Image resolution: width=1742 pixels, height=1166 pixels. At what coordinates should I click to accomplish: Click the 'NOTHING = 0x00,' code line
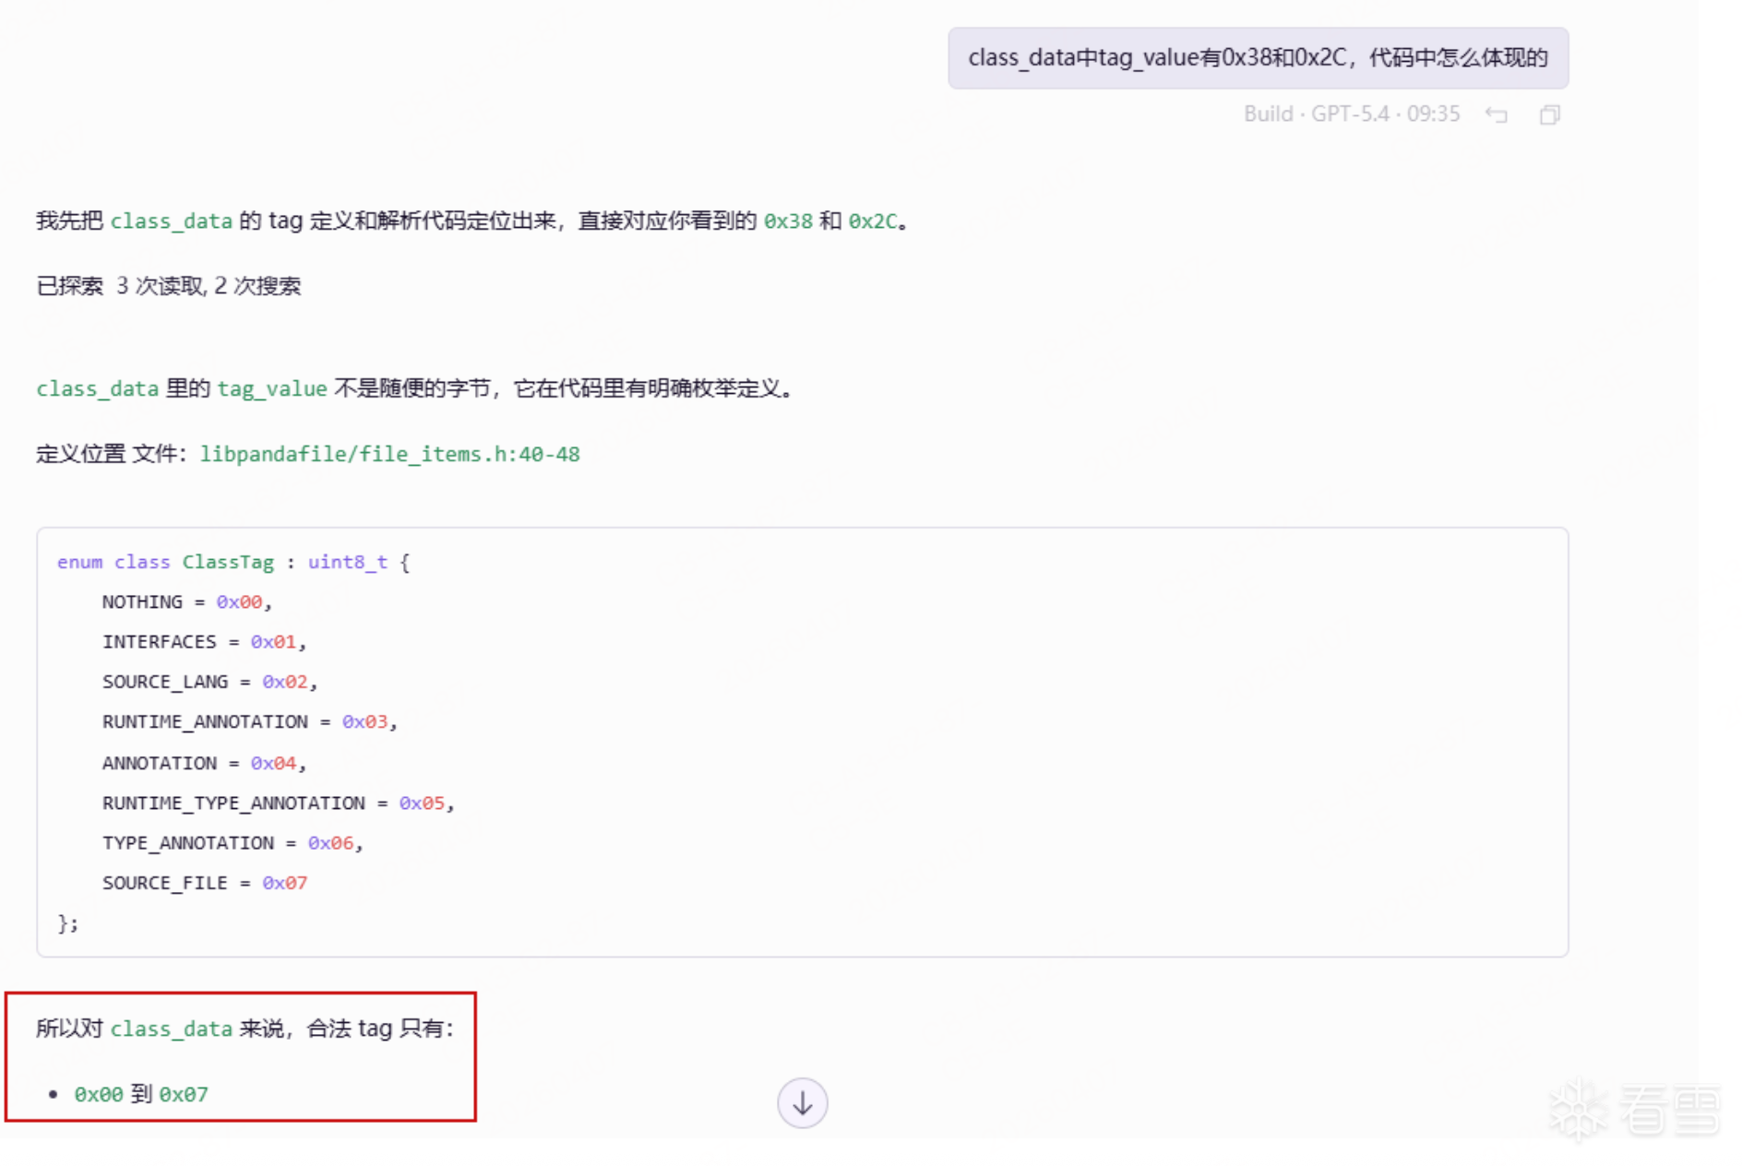[187, 602]
